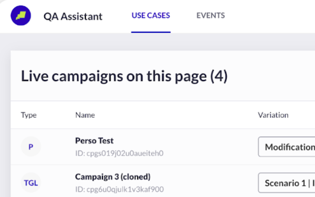Click the campaign count (4) in heading
This screenshot has width=315, height=197.
[x=219, y=76]
